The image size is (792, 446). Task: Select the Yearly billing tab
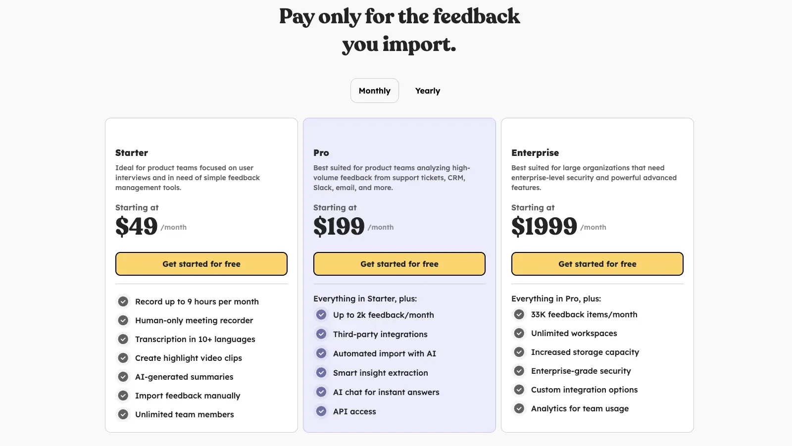point(428,91)
